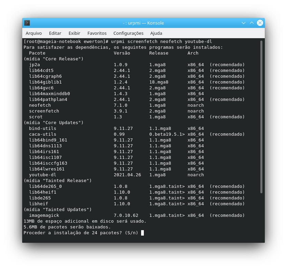Click release 0.beta19.5.1> of caca-utils
The height and width of the screenshot is (269, 287).
tap(167, 134)
